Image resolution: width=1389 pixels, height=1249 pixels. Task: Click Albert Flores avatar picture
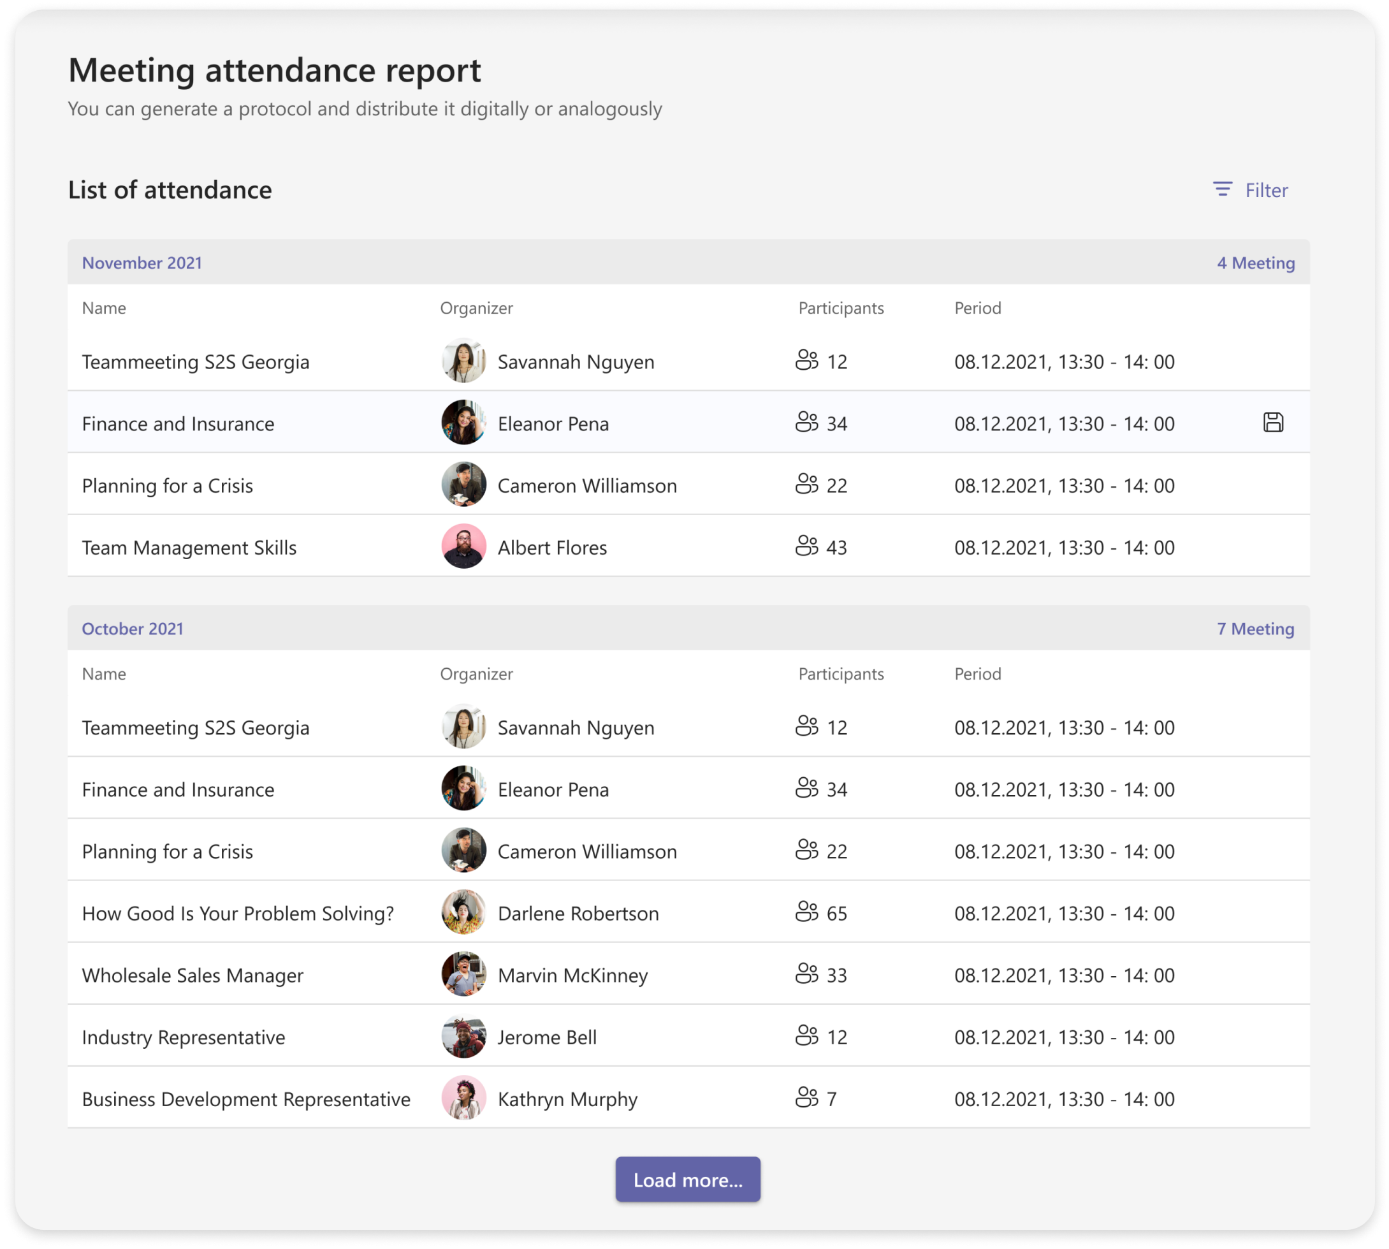(x=463, y=547)
